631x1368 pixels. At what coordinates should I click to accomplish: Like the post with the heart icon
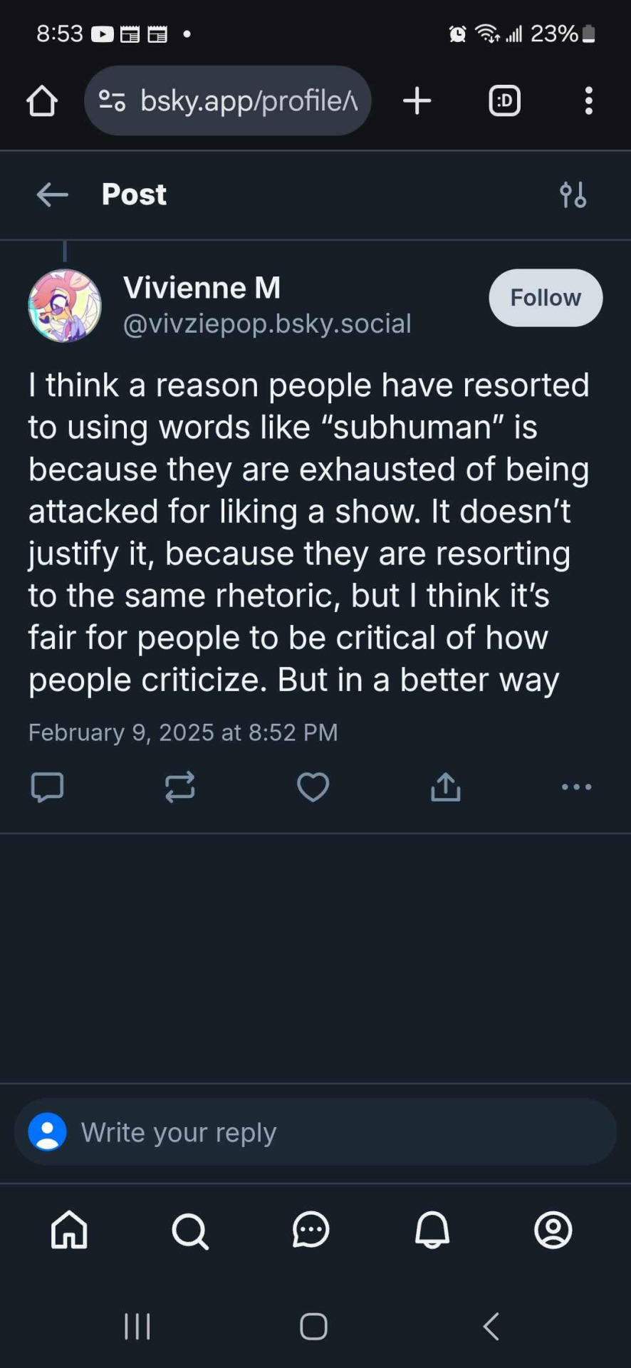(313, 787)
